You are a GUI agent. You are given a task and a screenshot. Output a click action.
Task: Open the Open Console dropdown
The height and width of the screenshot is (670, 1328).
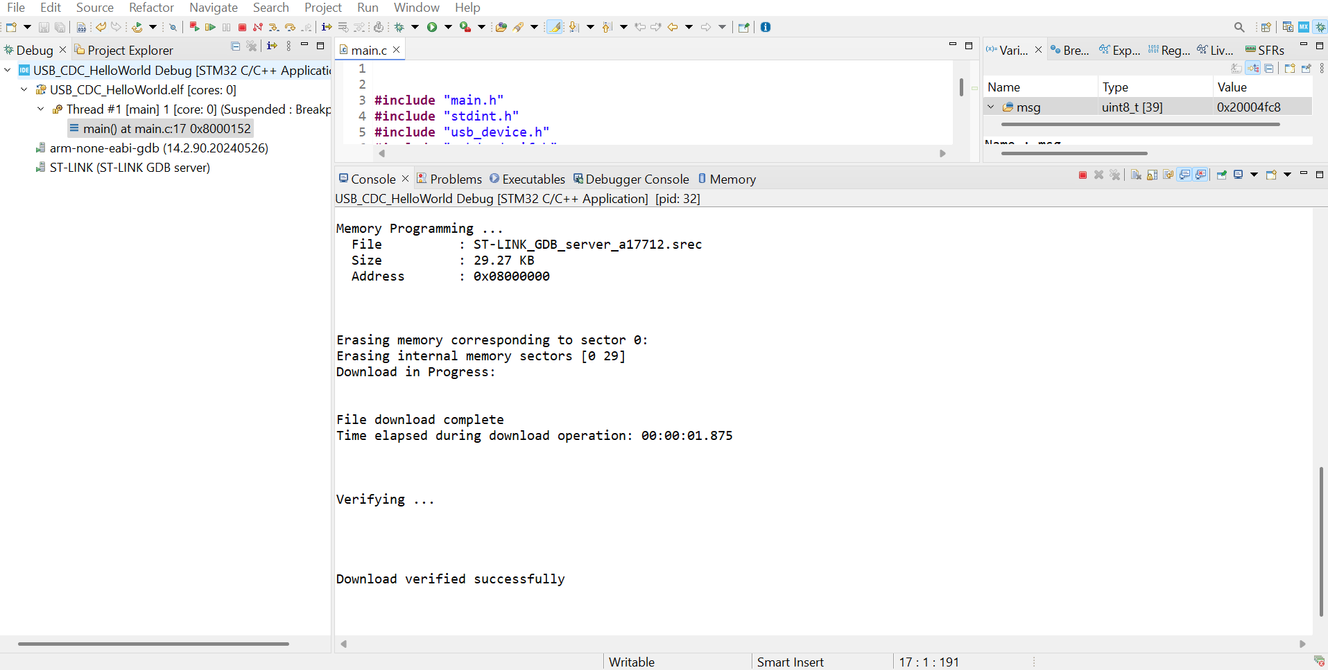pos(1287,175)
